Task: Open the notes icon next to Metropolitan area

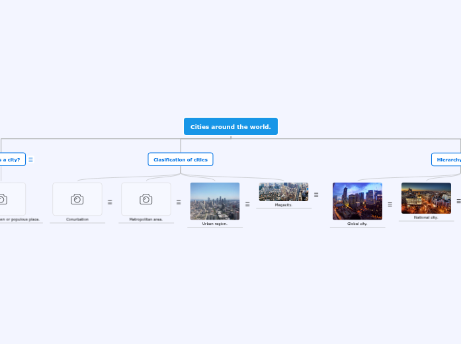Action: (x=179, y=202)
